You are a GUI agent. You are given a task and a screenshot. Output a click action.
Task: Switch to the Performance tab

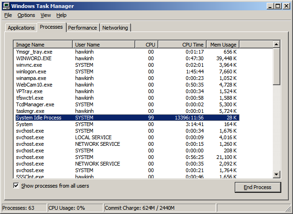(83, 28)
